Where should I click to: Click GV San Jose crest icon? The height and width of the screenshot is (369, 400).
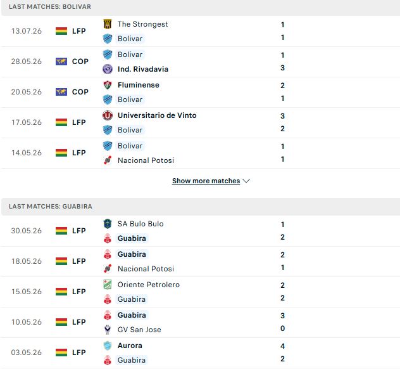coord(108,330)
